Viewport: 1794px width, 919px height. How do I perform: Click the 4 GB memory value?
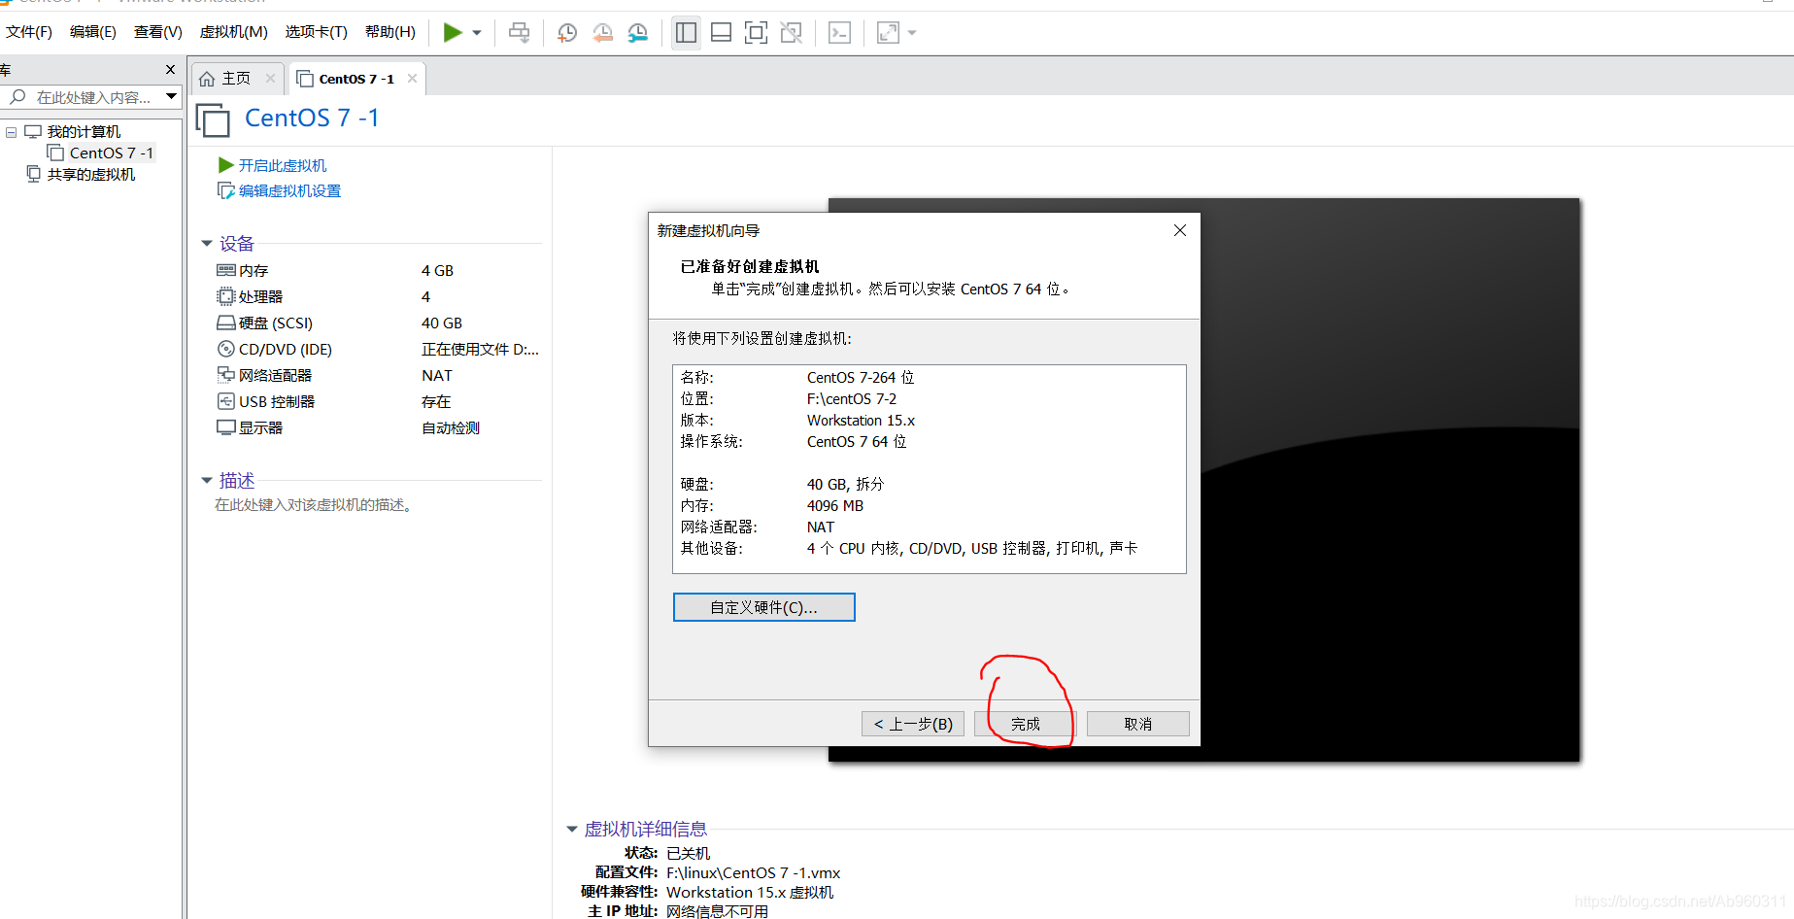click(437, 271)
